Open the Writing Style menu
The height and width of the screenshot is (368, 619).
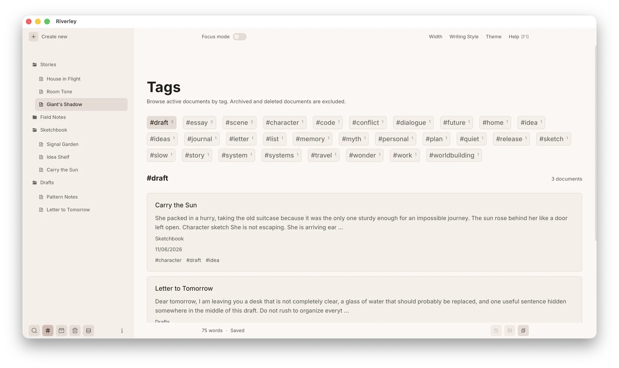[464, 37]
